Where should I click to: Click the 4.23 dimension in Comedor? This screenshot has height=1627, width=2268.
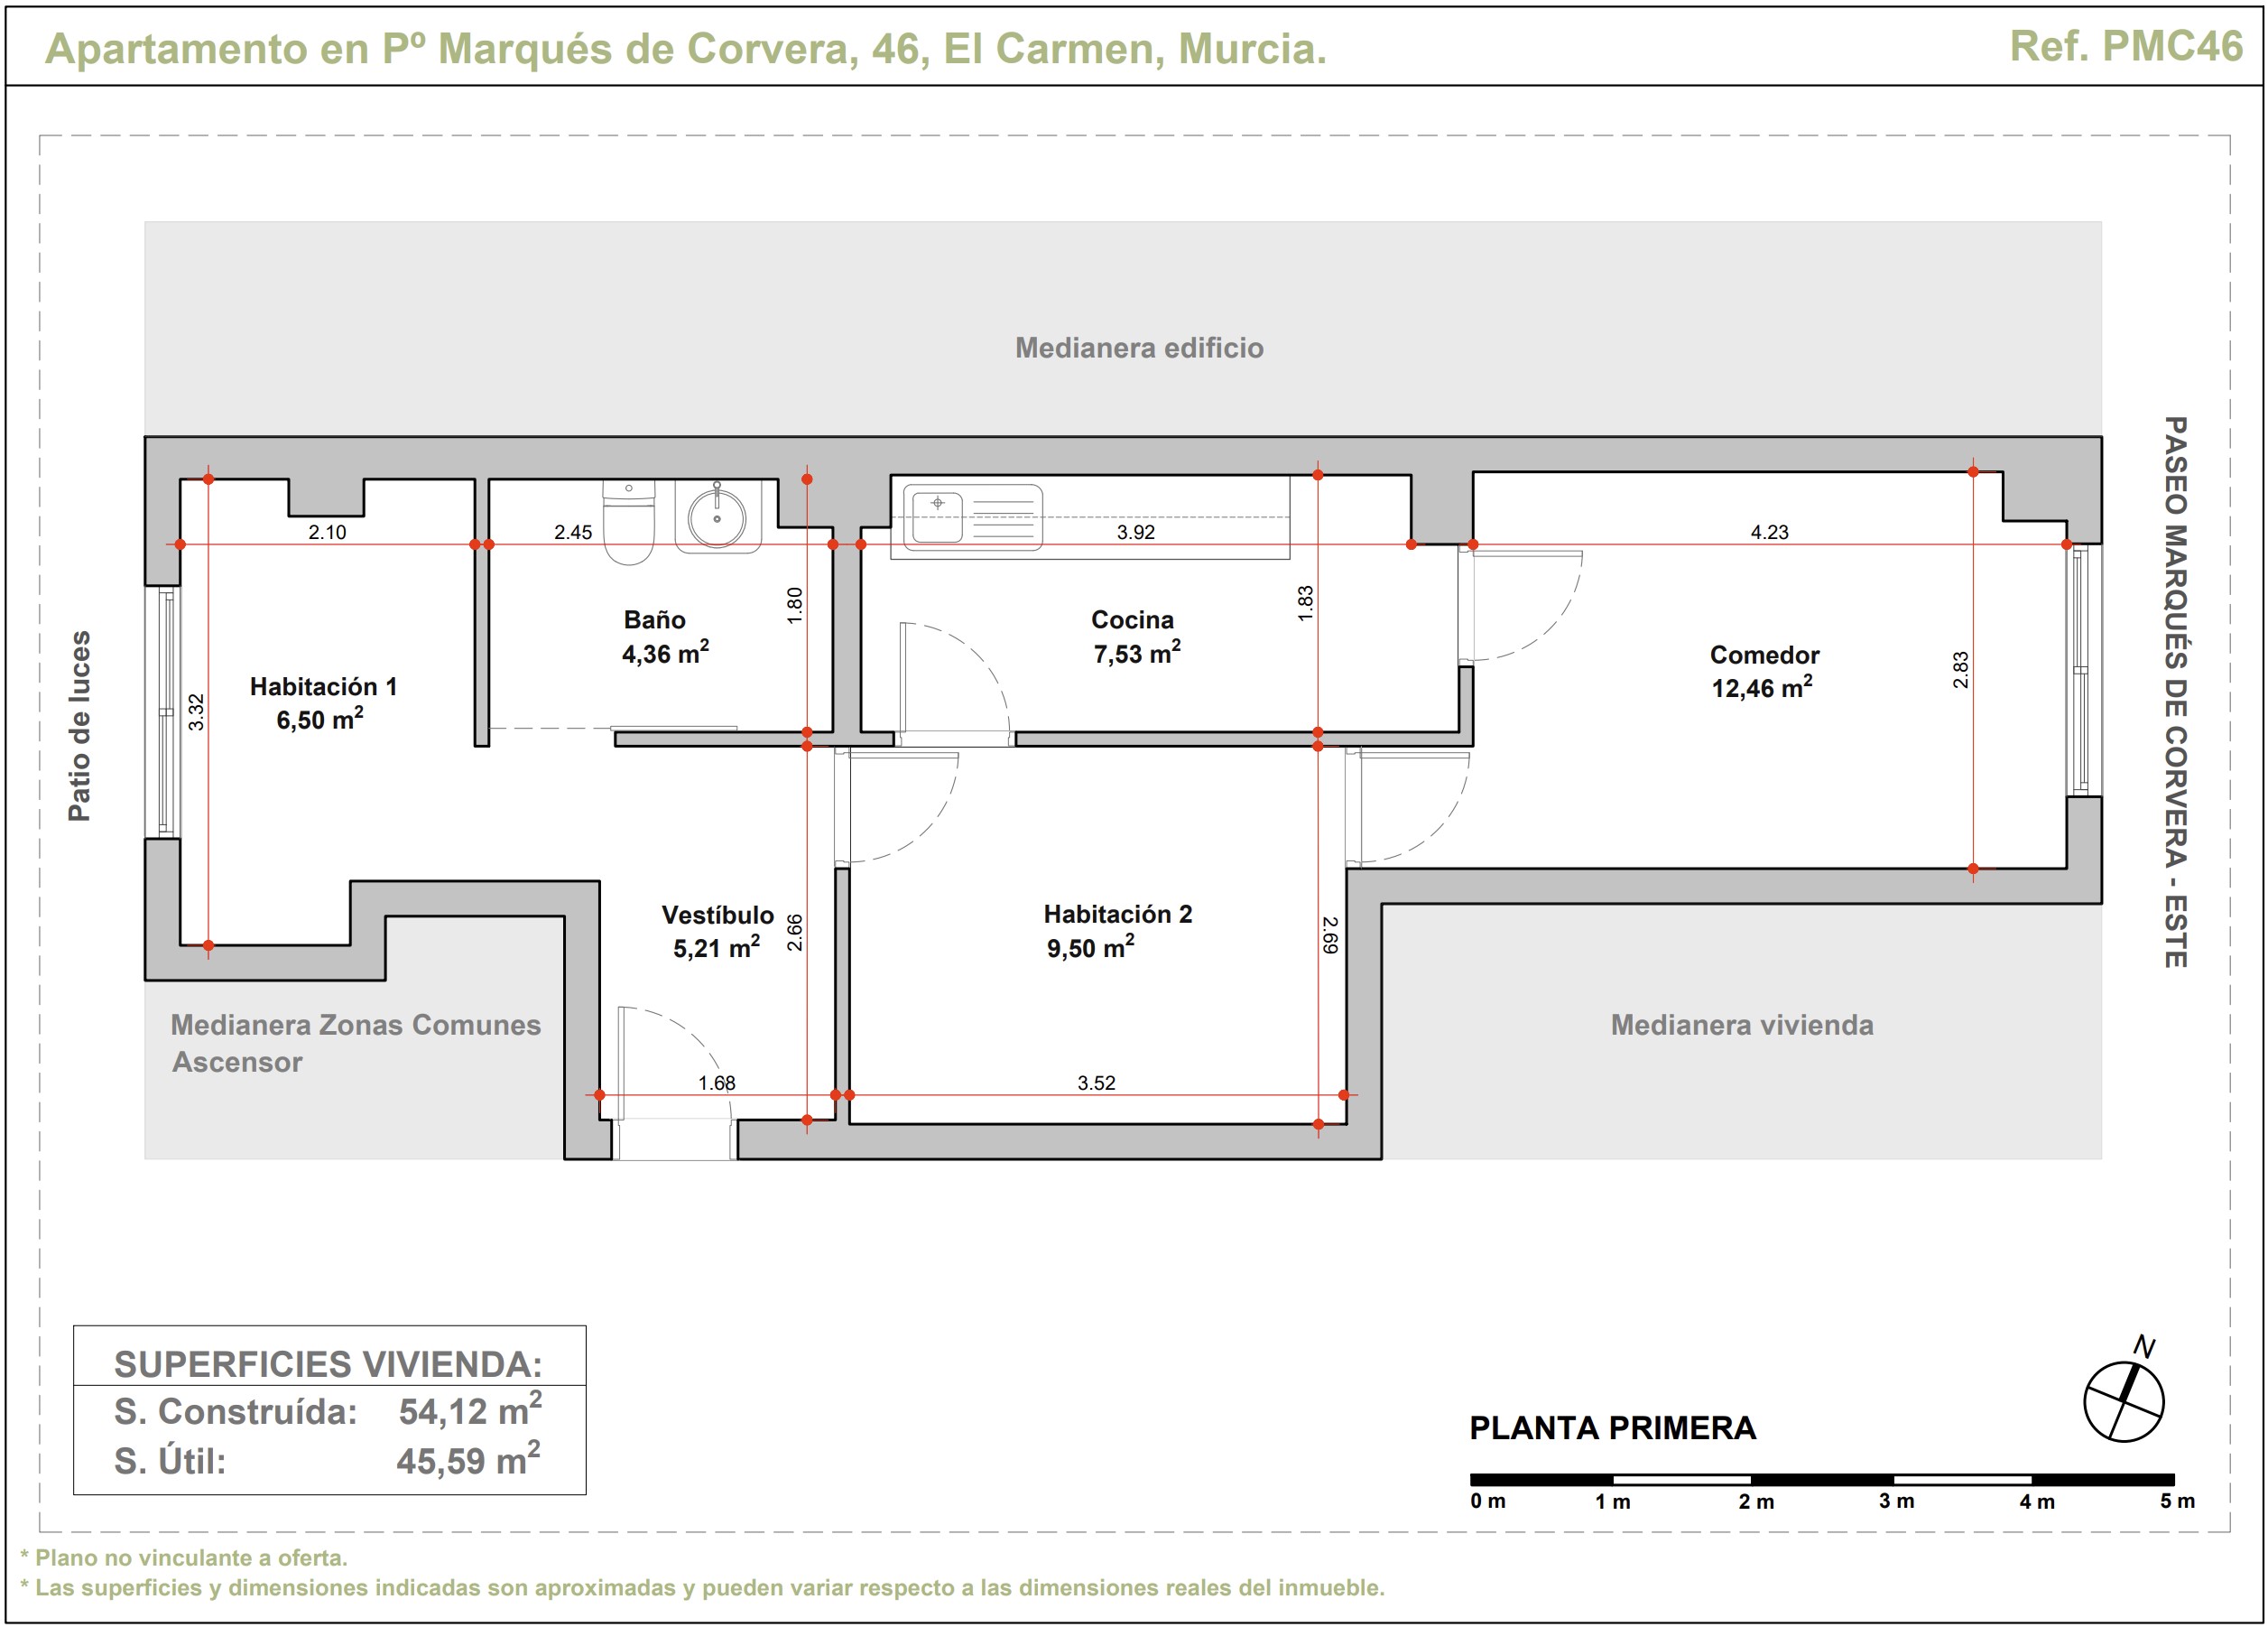pyautogui.click(x=1768, y=533)
